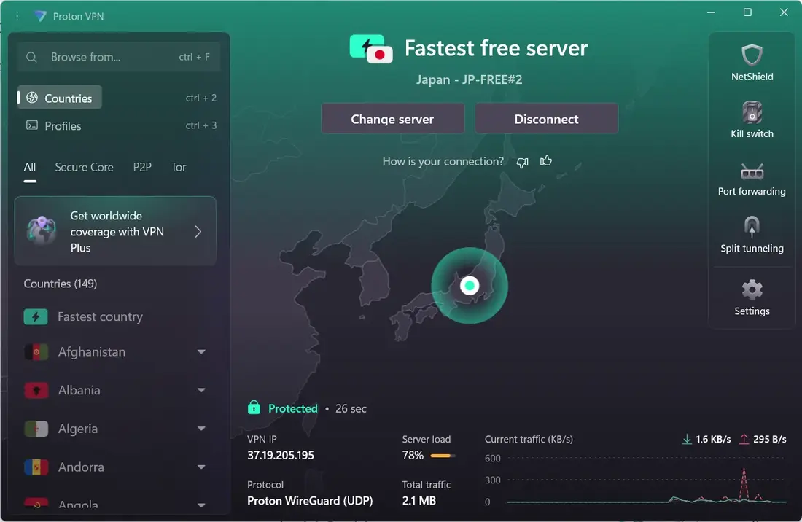Click the Andorra flag icon
This screenshot has width=802, height=522.
click(x=36, y=467)
